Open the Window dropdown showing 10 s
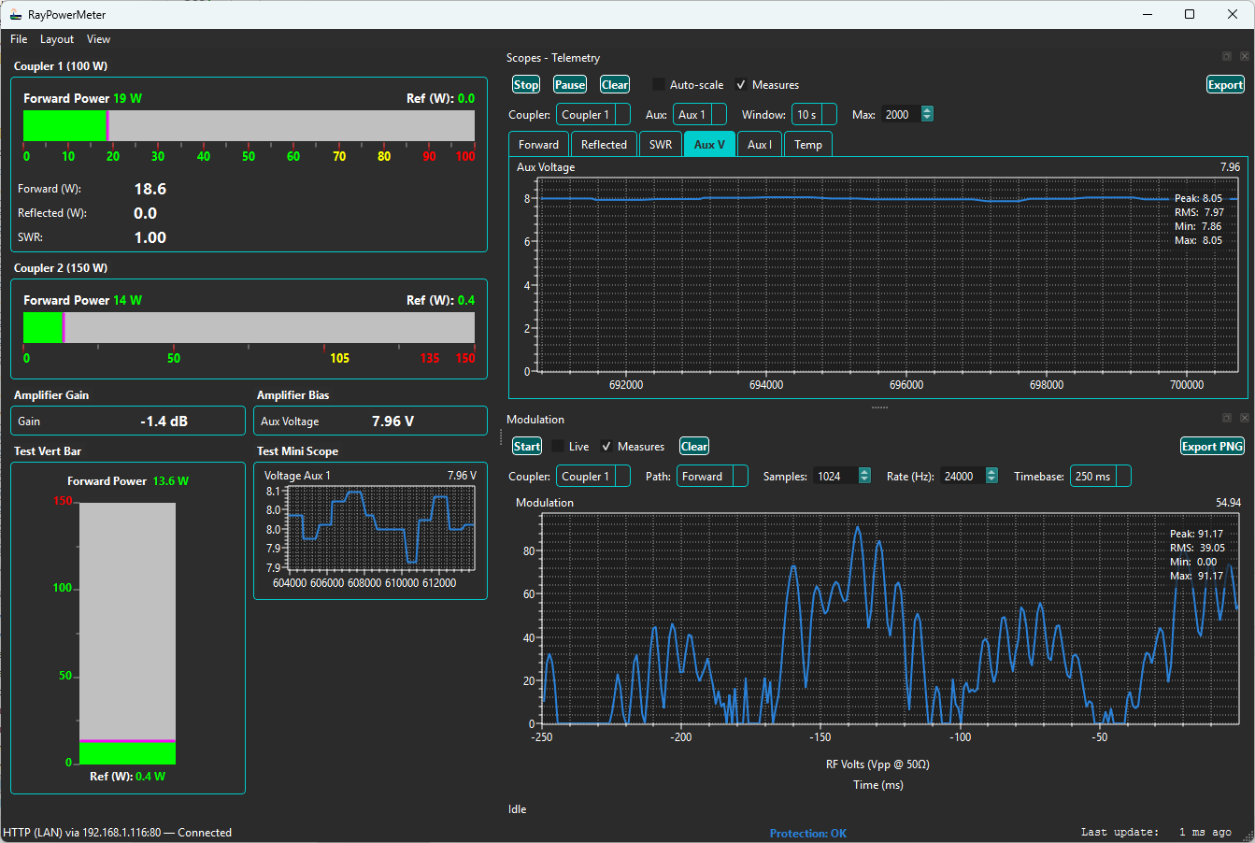 (814, 115)
